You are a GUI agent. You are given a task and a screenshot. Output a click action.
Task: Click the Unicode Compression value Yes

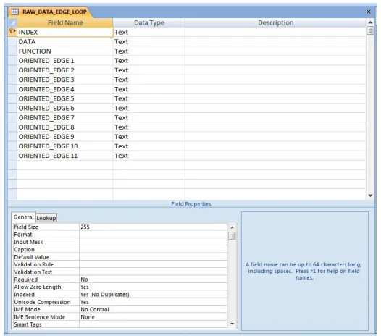coord(154,302)
